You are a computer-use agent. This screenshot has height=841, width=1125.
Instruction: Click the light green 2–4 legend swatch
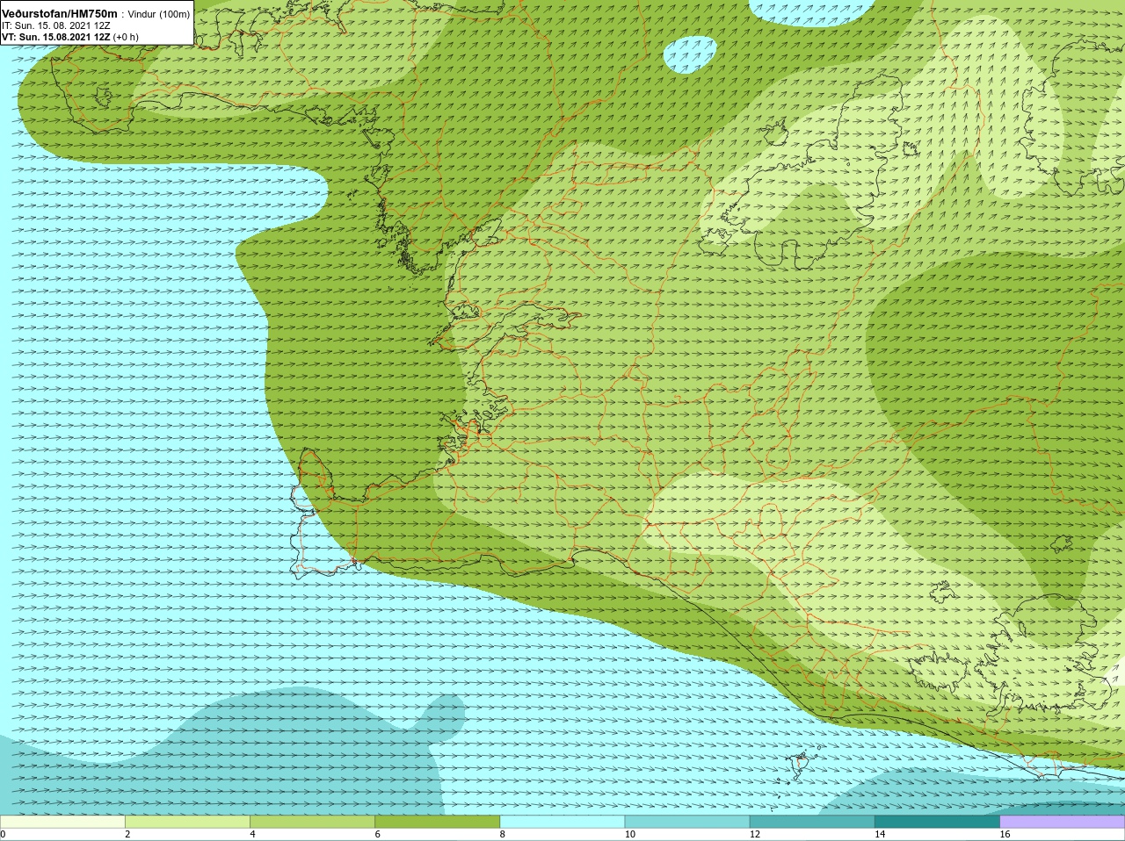coord(187,822)
